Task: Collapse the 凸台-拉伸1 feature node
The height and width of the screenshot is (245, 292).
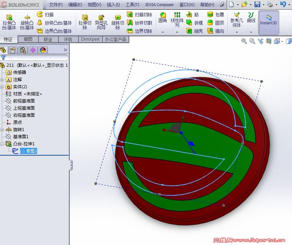Action: 2,144
